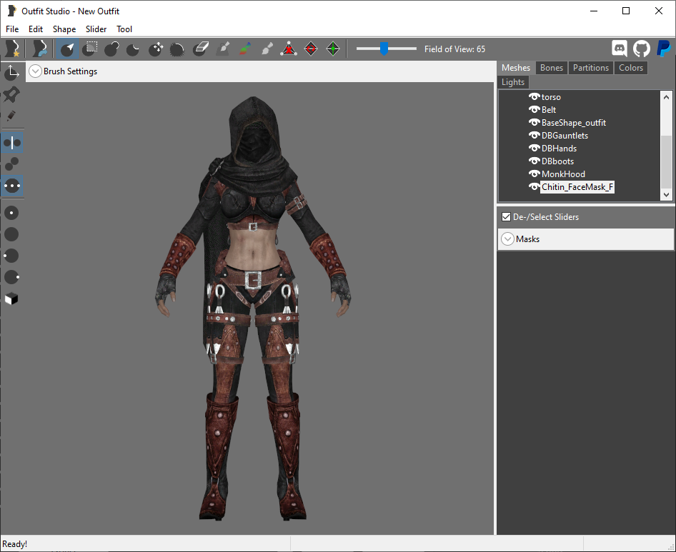Toggle visibility of MonkHood mesh
This screenshot has height=552, width=676.
pyautogui.click(x=535, y=174)
